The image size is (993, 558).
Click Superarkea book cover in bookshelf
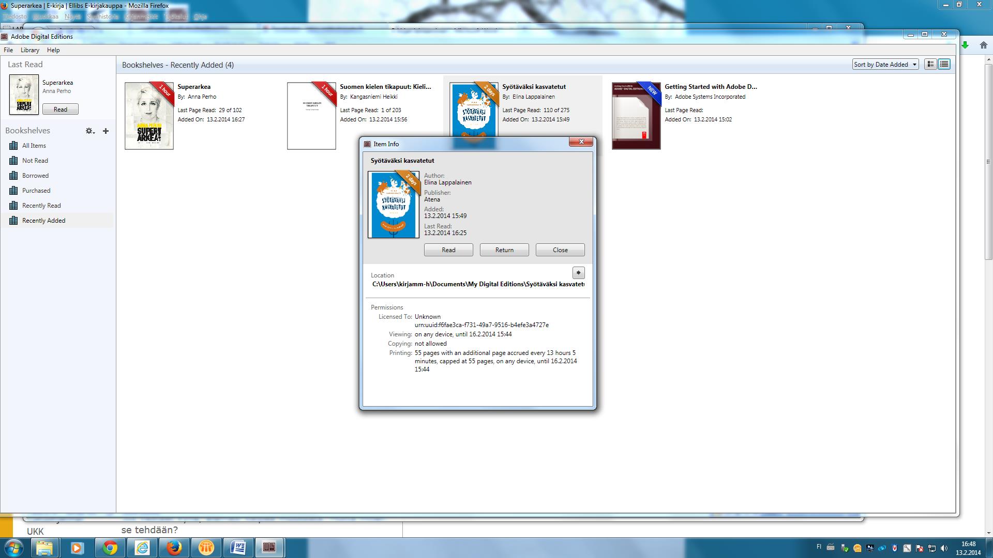[x=149, y=116]
